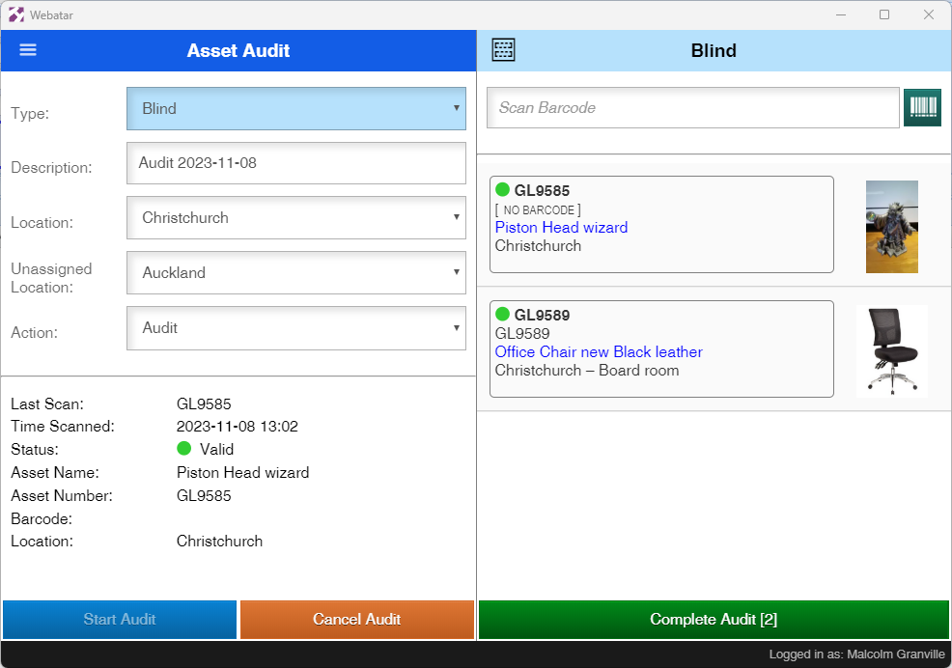Open the Location dropdown set to Christchurch
952x668 pixels.
click(x=296, y=218)
